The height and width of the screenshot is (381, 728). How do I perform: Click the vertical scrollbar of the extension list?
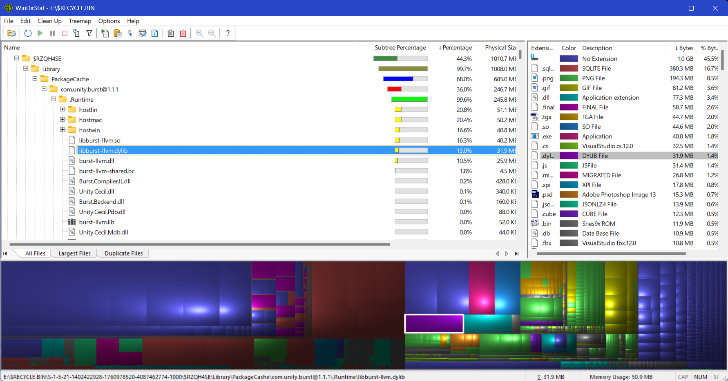coord(722,60)
